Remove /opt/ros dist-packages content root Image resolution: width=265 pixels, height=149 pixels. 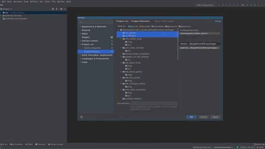pyautogui.click(x=219, y=48)
